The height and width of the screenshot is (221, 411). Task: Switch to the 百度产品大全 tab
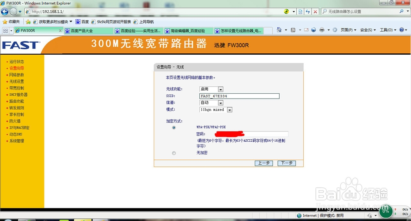tap(89, 31)
